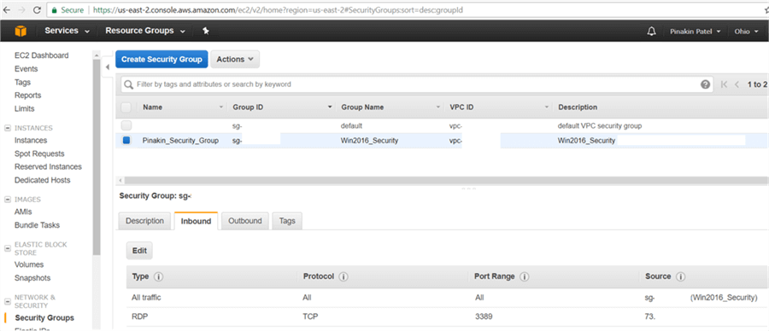This screenshot has height=331, width=769.
Task: Open the Services dropdown menu
Action: [68, 31]
